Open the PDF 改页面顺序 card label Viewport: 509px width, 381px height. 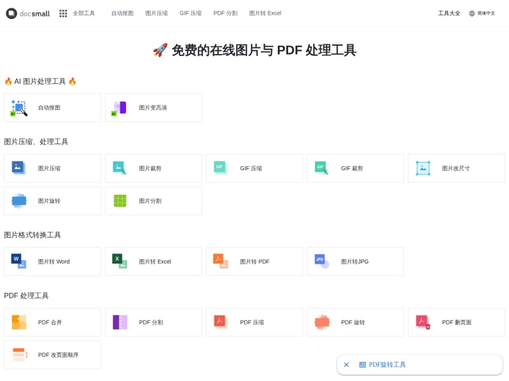(59, 355)
